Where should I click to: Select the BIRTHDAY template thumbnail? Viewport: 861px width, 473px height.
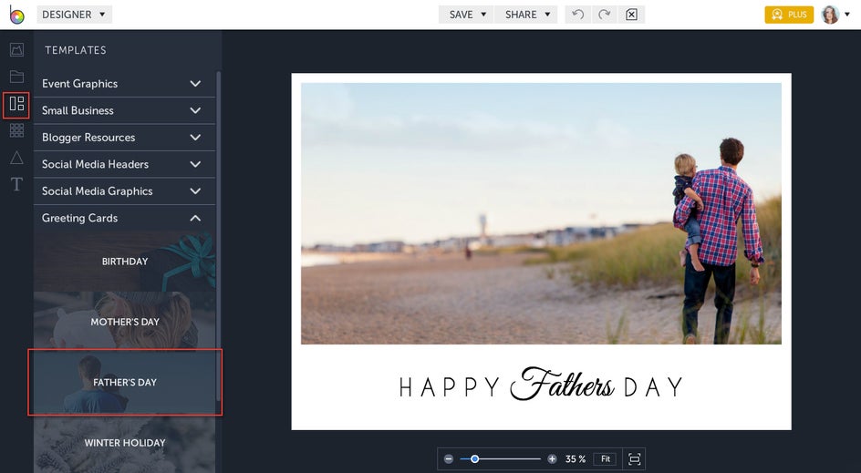click(125, 262)
